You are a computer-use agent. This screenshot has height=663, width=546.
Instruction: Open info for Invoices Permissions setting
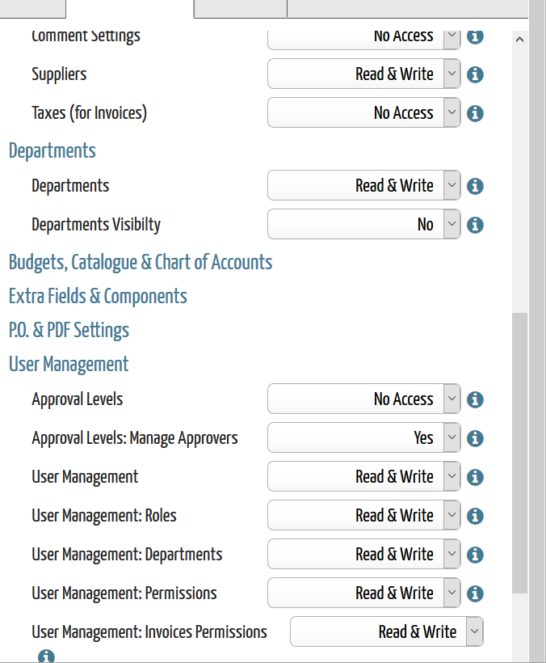click(46, 657)
